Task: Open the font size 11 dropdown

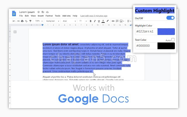Action: (83, 21)
